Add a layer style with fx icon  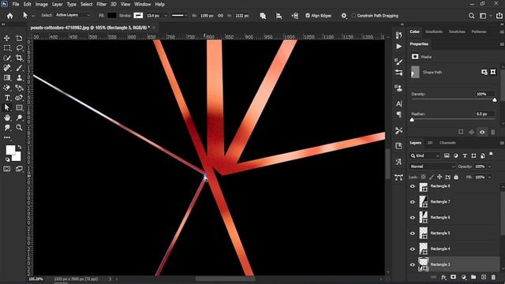click(443, 277)
